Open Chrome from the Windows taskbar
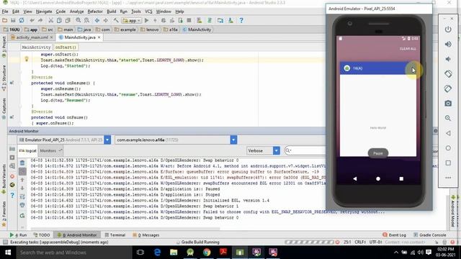Image resolution: width=461 pixels, height=259 pixels. pos(207,253)
